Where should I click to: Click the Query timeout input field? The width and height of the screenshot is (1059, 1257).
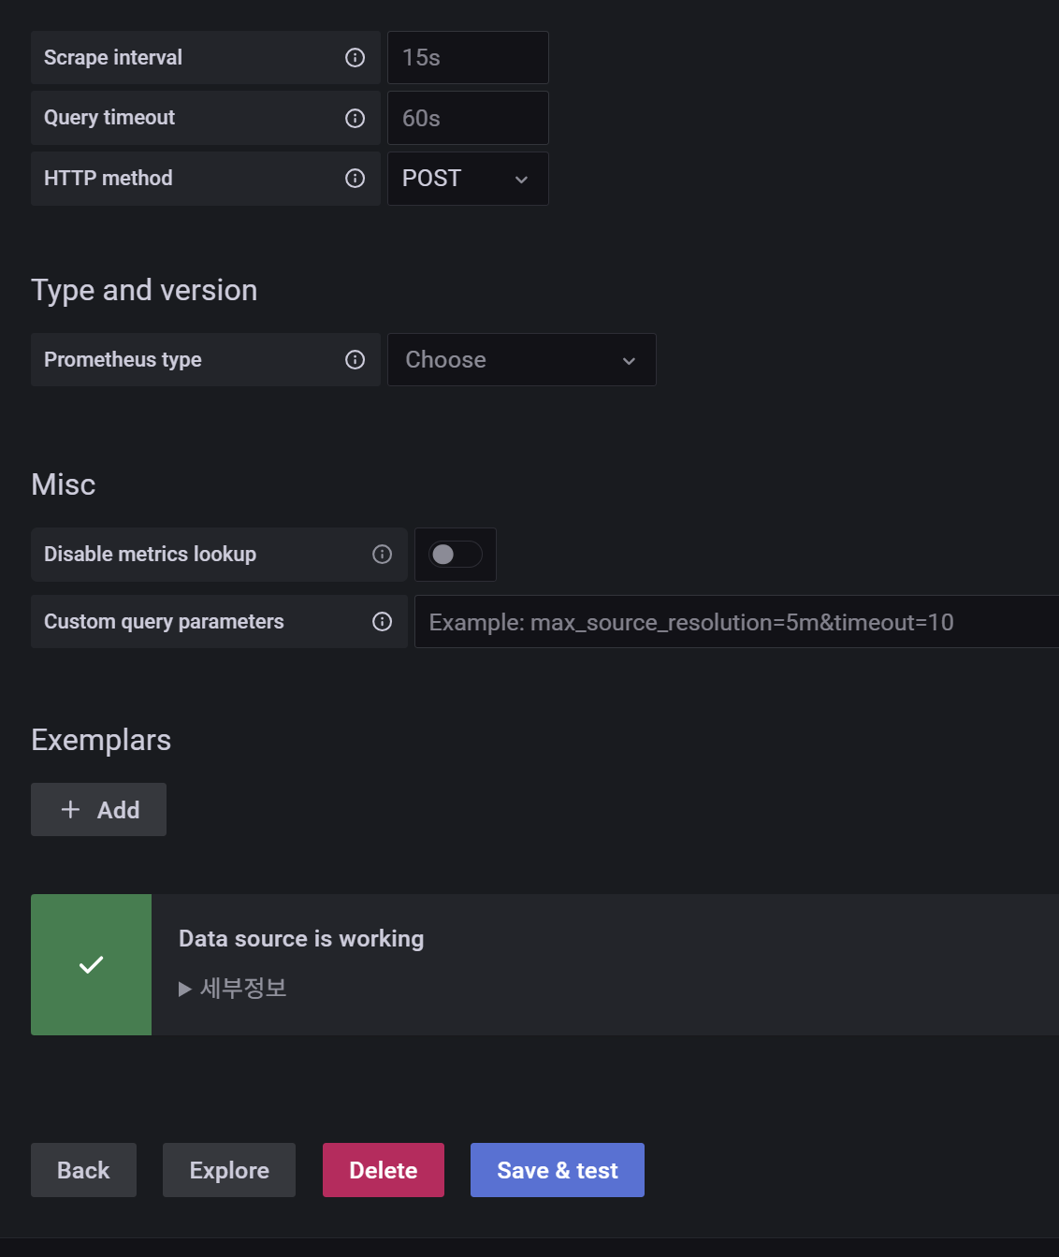[468, 118]
